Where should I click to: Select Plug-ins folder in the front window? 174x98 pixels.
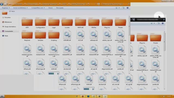coord(107,23)
